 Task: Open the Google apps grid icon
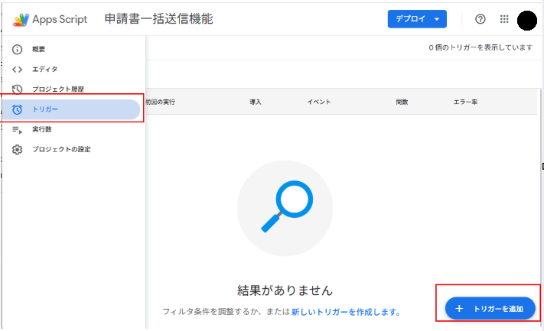pos(503,19)
